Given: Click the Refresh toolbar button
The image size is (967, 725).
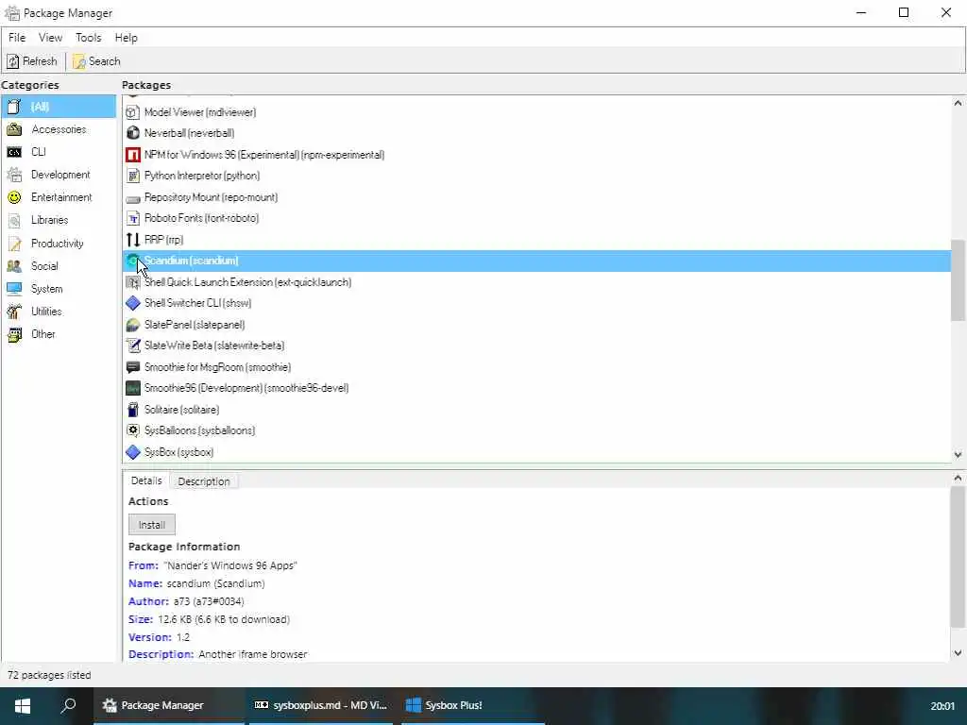Looking at the screenshot, I should tap(32, 61).
